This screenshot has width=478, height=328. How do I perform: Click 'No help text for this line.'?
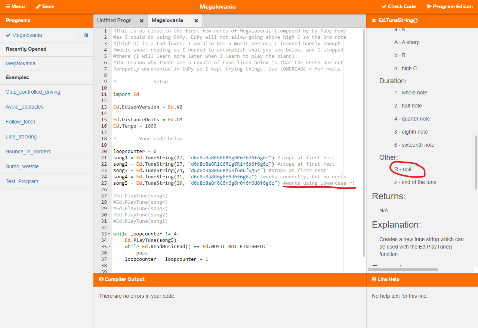coord(400,296)
